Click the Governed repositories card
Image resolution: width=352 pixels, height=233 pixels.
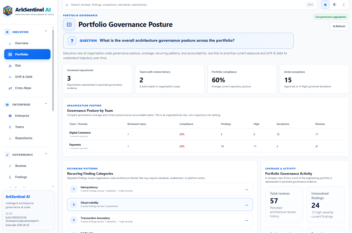[97, 79]
